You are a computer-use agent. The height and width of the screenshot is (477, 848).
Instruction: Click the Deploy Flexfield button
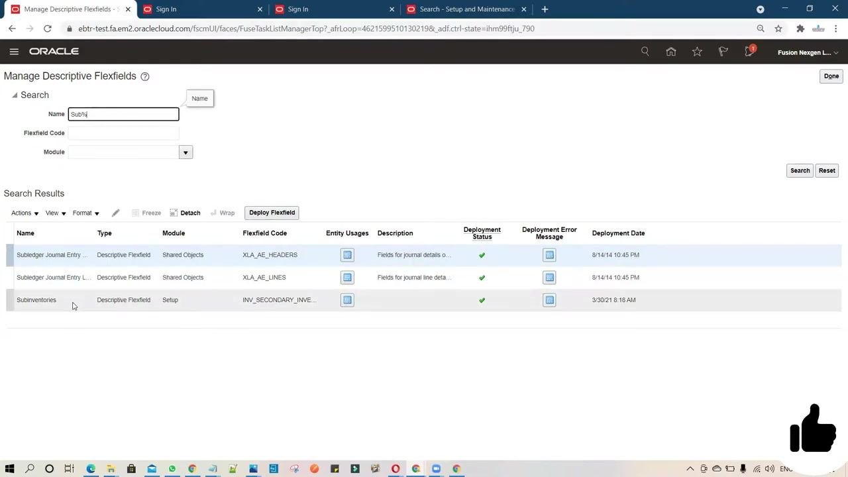272,213
